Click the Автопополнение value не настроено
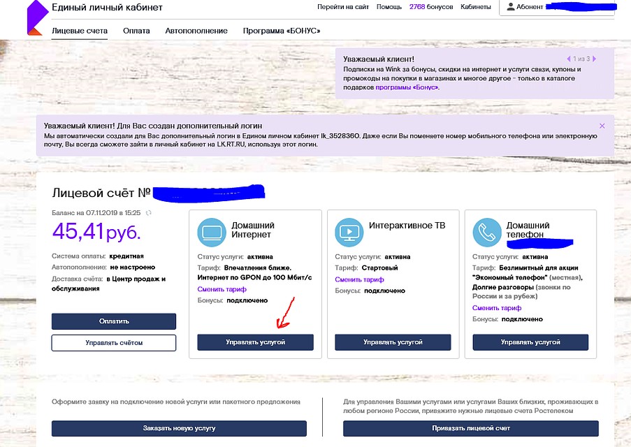The image size is (631, 447). pos(132,268)
